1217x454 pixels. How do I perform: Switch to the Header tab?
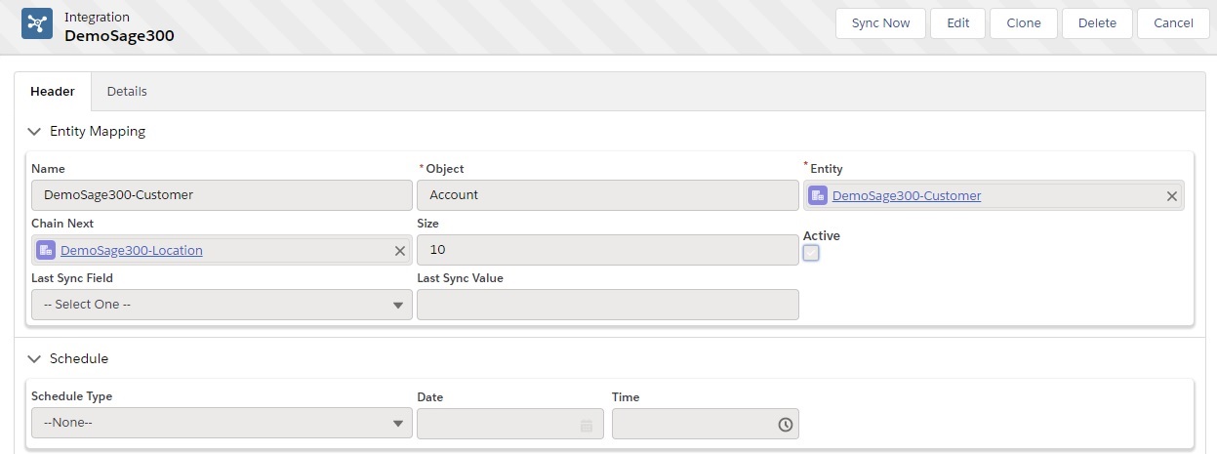(53, 91)
